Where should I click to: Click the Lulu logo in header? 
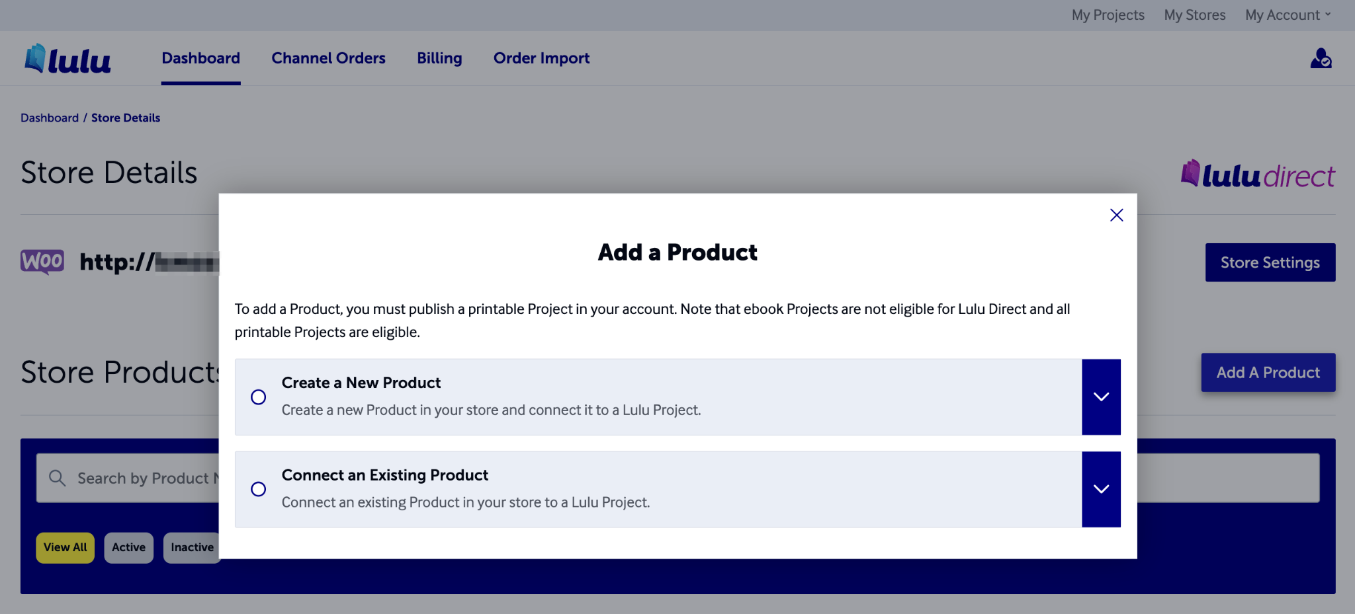[67, 59]
